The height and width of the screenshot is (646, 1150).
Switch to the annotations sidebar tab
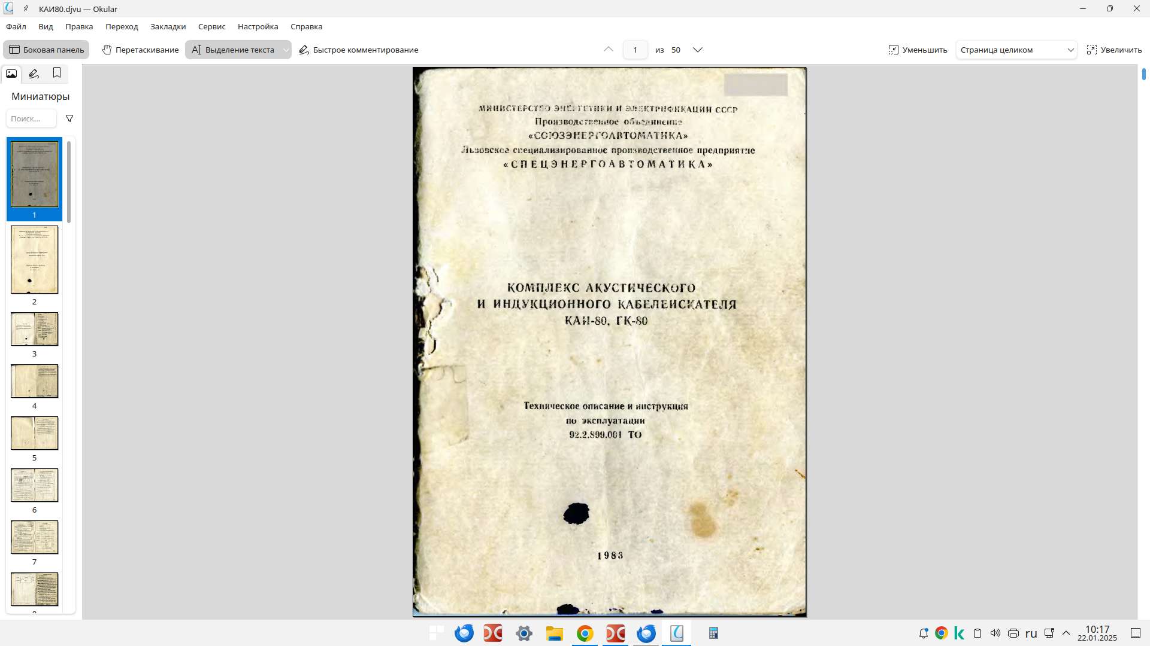(34, 74)
